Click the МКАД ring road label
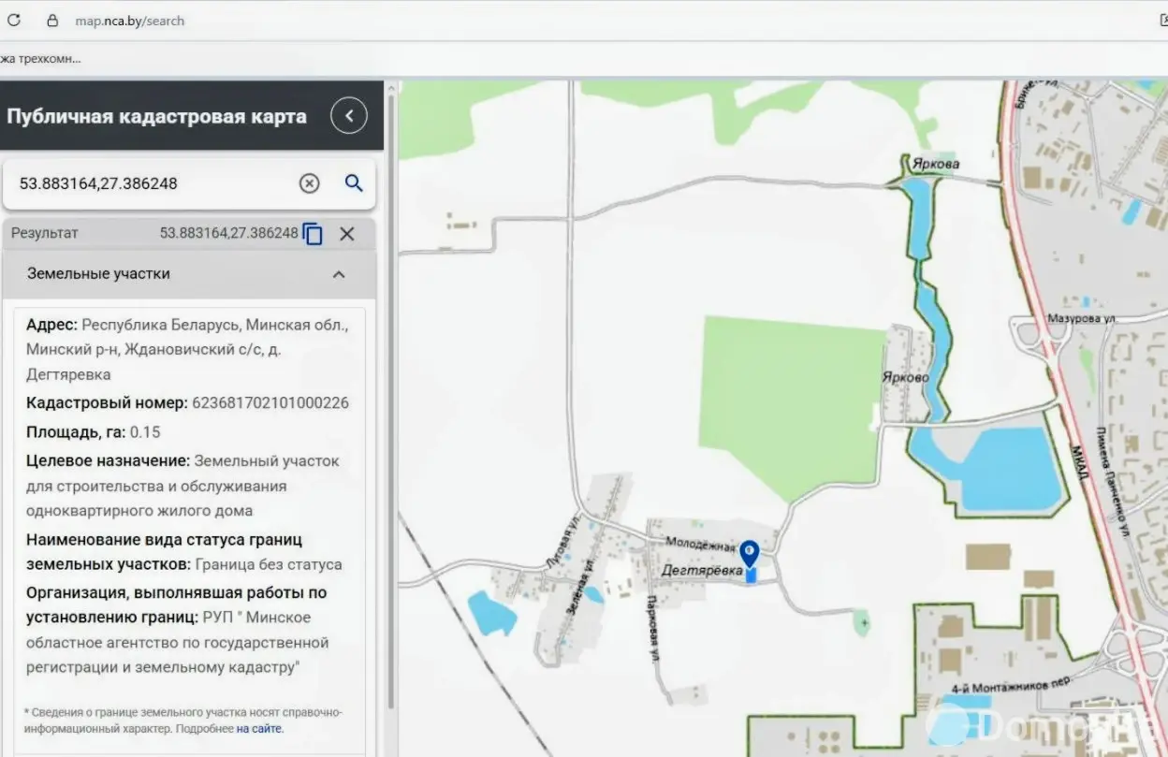This screenshot has width=1168, height=757. pos(1080,463)
